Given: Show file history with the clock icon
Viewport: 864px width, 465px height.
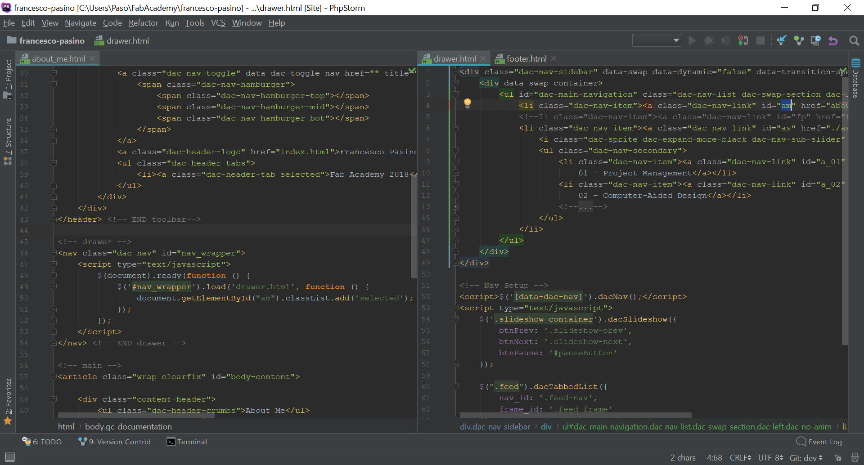Looking at the screenshot, I should [815, 41].
